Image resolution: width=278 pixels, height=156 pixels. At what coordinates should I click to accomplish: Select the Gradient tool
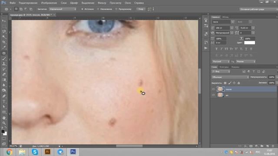4,80
